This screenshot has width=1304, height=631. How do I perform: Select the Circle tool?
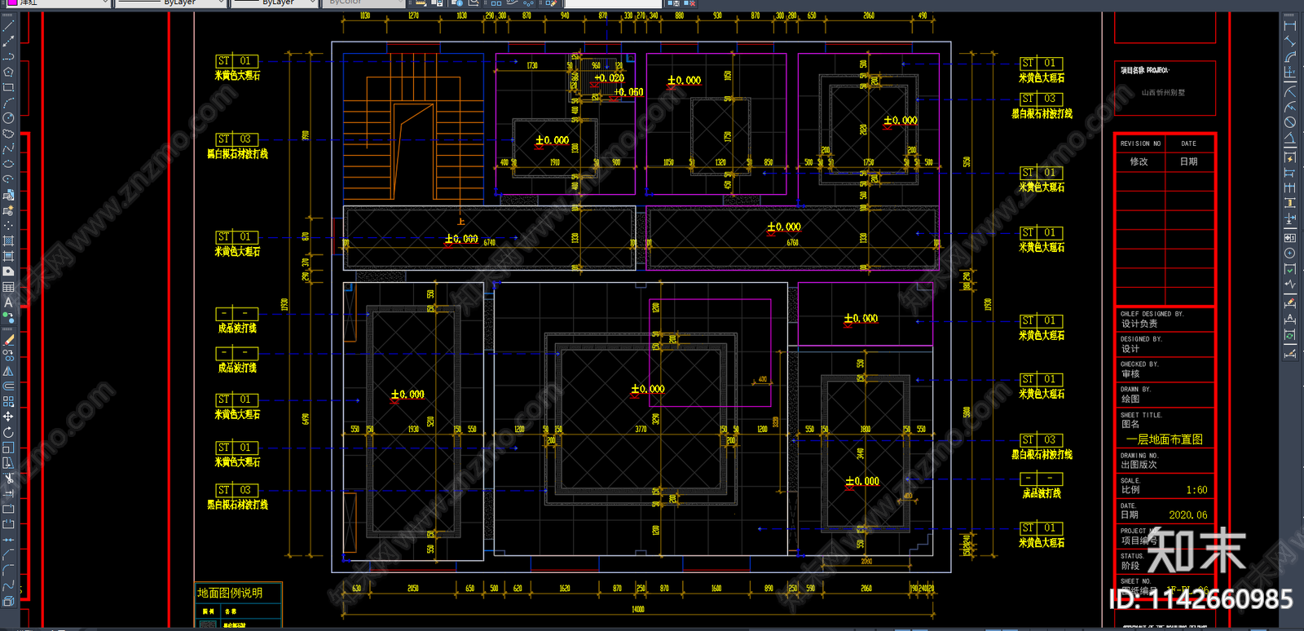coord(8,118)
